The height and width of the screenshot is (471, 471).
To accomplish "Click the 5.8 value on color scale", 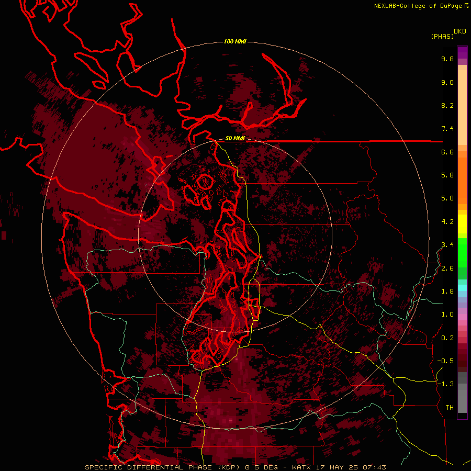I will [447, 175].
